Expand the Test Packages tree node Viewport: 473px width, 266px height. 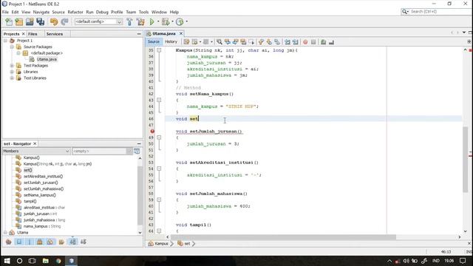12,66
